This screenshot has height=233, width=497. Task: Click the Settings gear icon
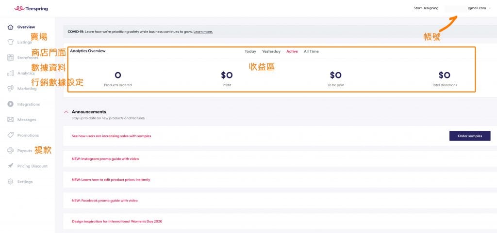(x=11, y=182)
